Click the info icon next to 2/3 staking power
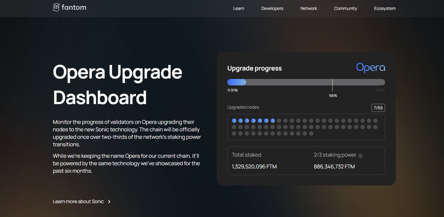This screenshot has height=217, width=444. (x=360, y=156)
